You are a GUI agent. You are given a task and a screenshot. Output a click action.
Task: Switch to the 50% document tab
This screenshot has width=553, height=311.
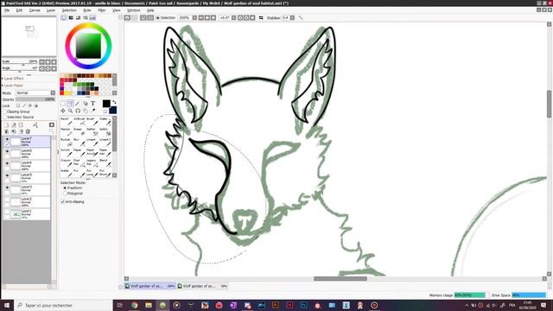click(202, 286)
